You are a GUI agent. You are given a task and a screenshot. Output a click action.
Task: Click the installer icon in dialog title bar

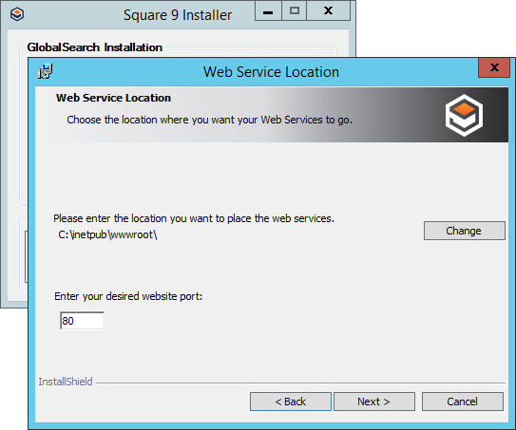[x=45, y=71]
